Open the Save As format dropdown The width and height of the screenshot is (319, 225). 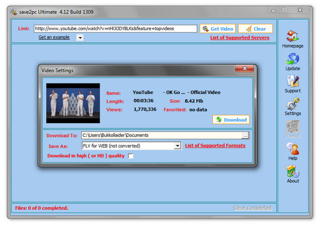pyautogui.click(x=177, y=146)
